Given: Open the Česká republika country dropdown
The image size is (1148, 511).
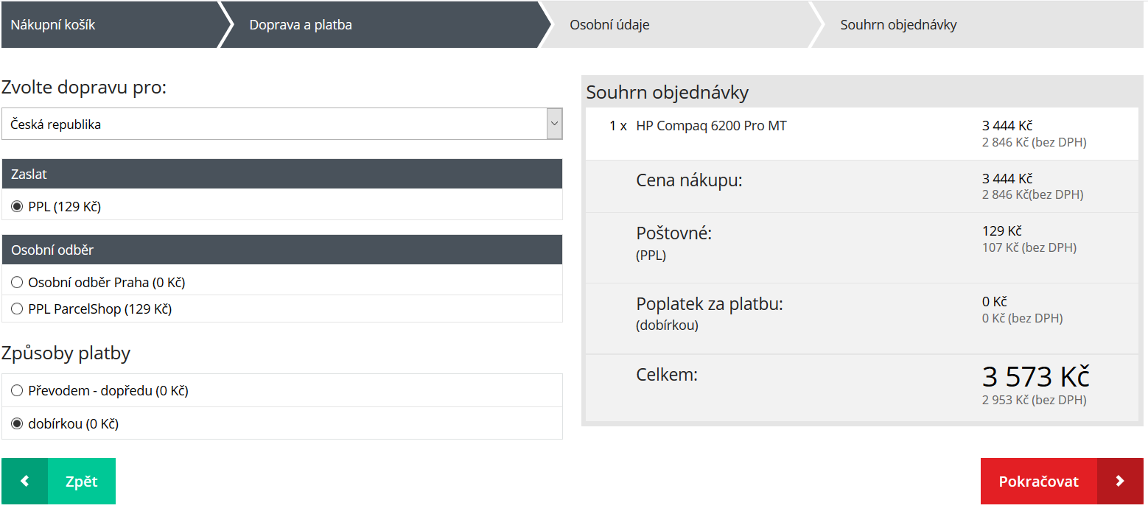Looking at the screenshot, I should 274,124.
